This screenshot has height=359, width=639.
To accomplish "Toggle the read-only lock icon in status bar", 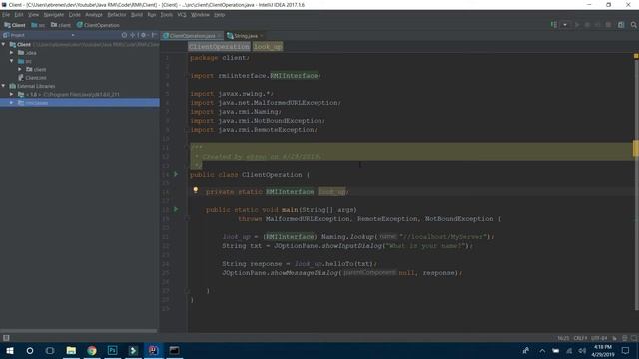I will click(615, 338).
